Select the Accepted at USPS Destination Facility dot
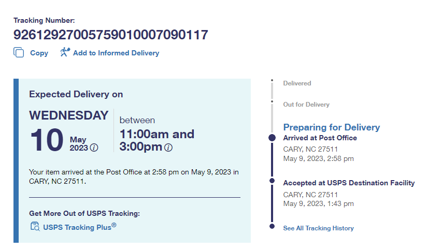The image size is (427, 250). point(272,181)
